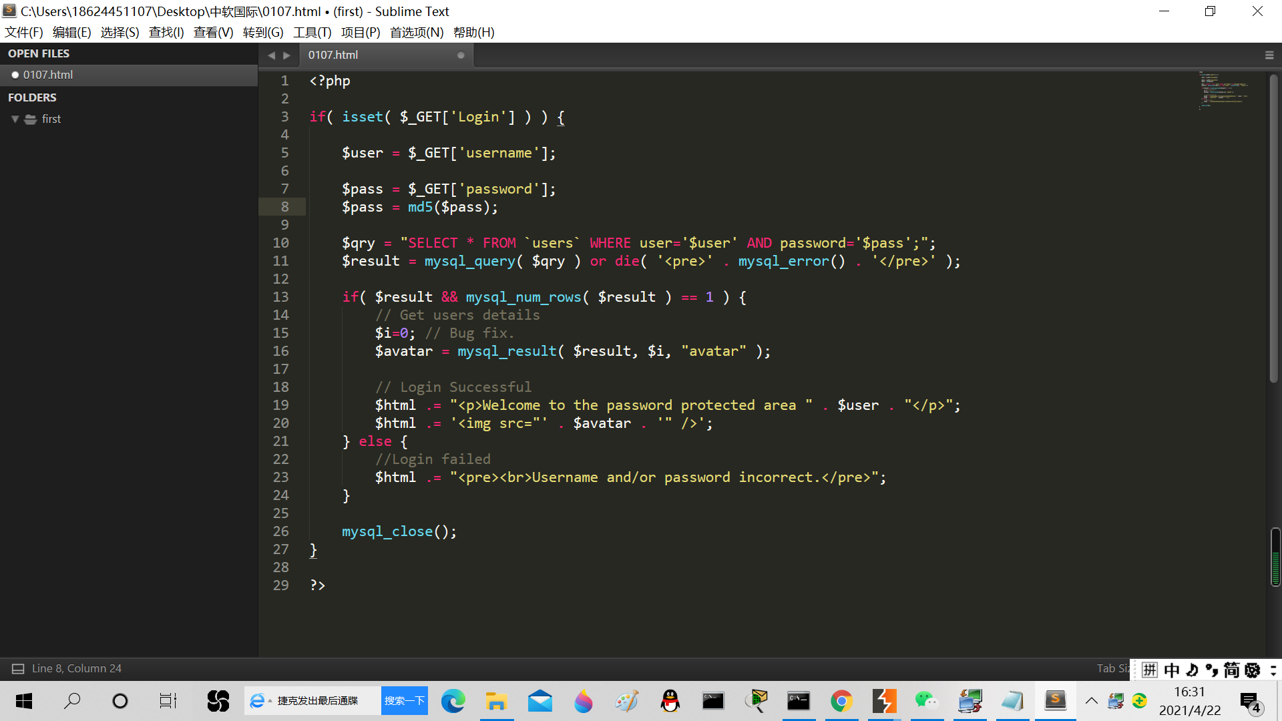
Task: Toggle the IME 中 Chinese mode
Action: point(1171,670)
